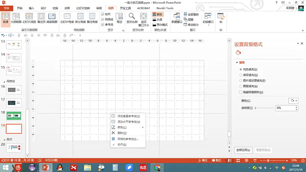The width and height of the screenshot is (306, 172).
Task: Open a New Window (新建窗口)
Action: 177,18
